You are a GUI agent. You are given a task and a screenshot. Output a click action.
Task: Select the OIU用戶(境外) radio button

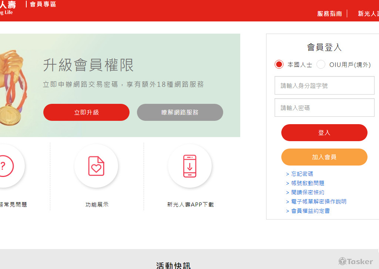321,65
